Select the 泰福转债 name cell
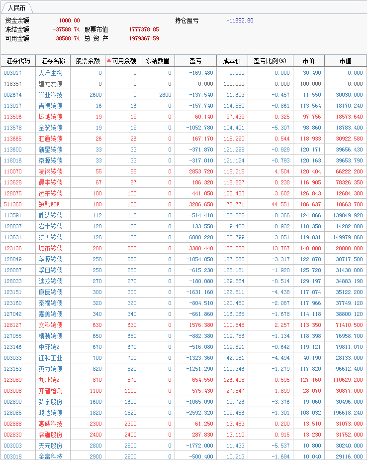The image size is (367, 460). click(51, 303)
